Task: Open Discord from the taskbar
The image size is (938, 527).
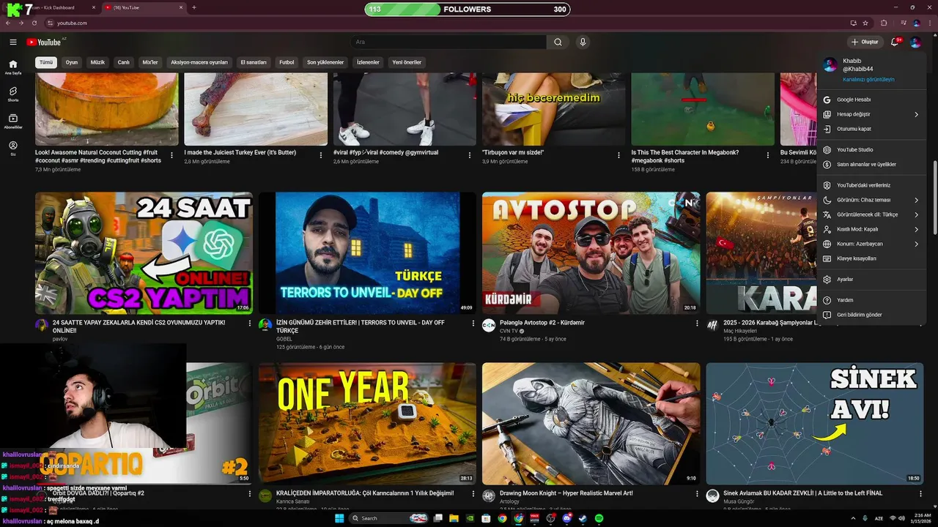Action: [x=566, y=518]
